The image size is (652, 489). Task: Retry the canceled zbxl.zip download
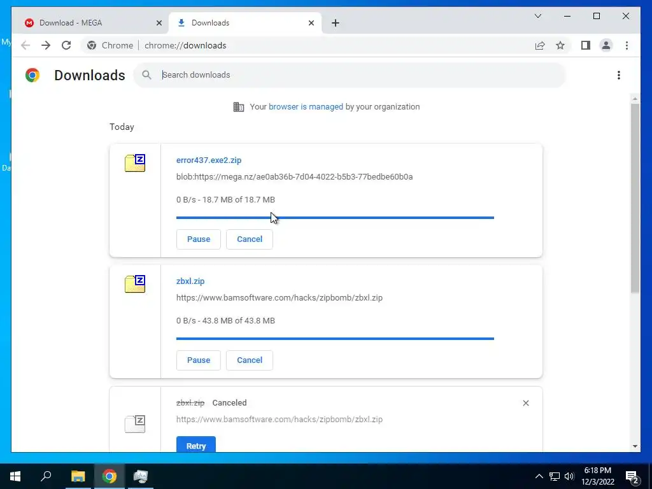click(x=196, y=444)
